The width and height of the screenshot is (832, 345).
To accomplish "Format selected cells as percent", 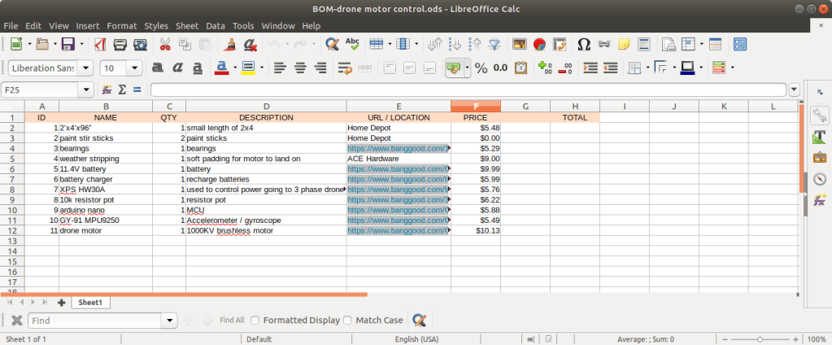I will 481,68.
